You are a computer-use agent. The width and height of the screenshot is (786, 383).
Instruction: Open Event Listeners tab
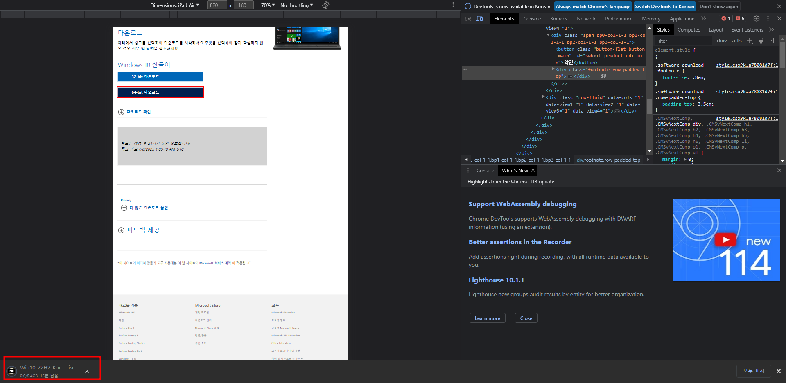coord(747,29)
